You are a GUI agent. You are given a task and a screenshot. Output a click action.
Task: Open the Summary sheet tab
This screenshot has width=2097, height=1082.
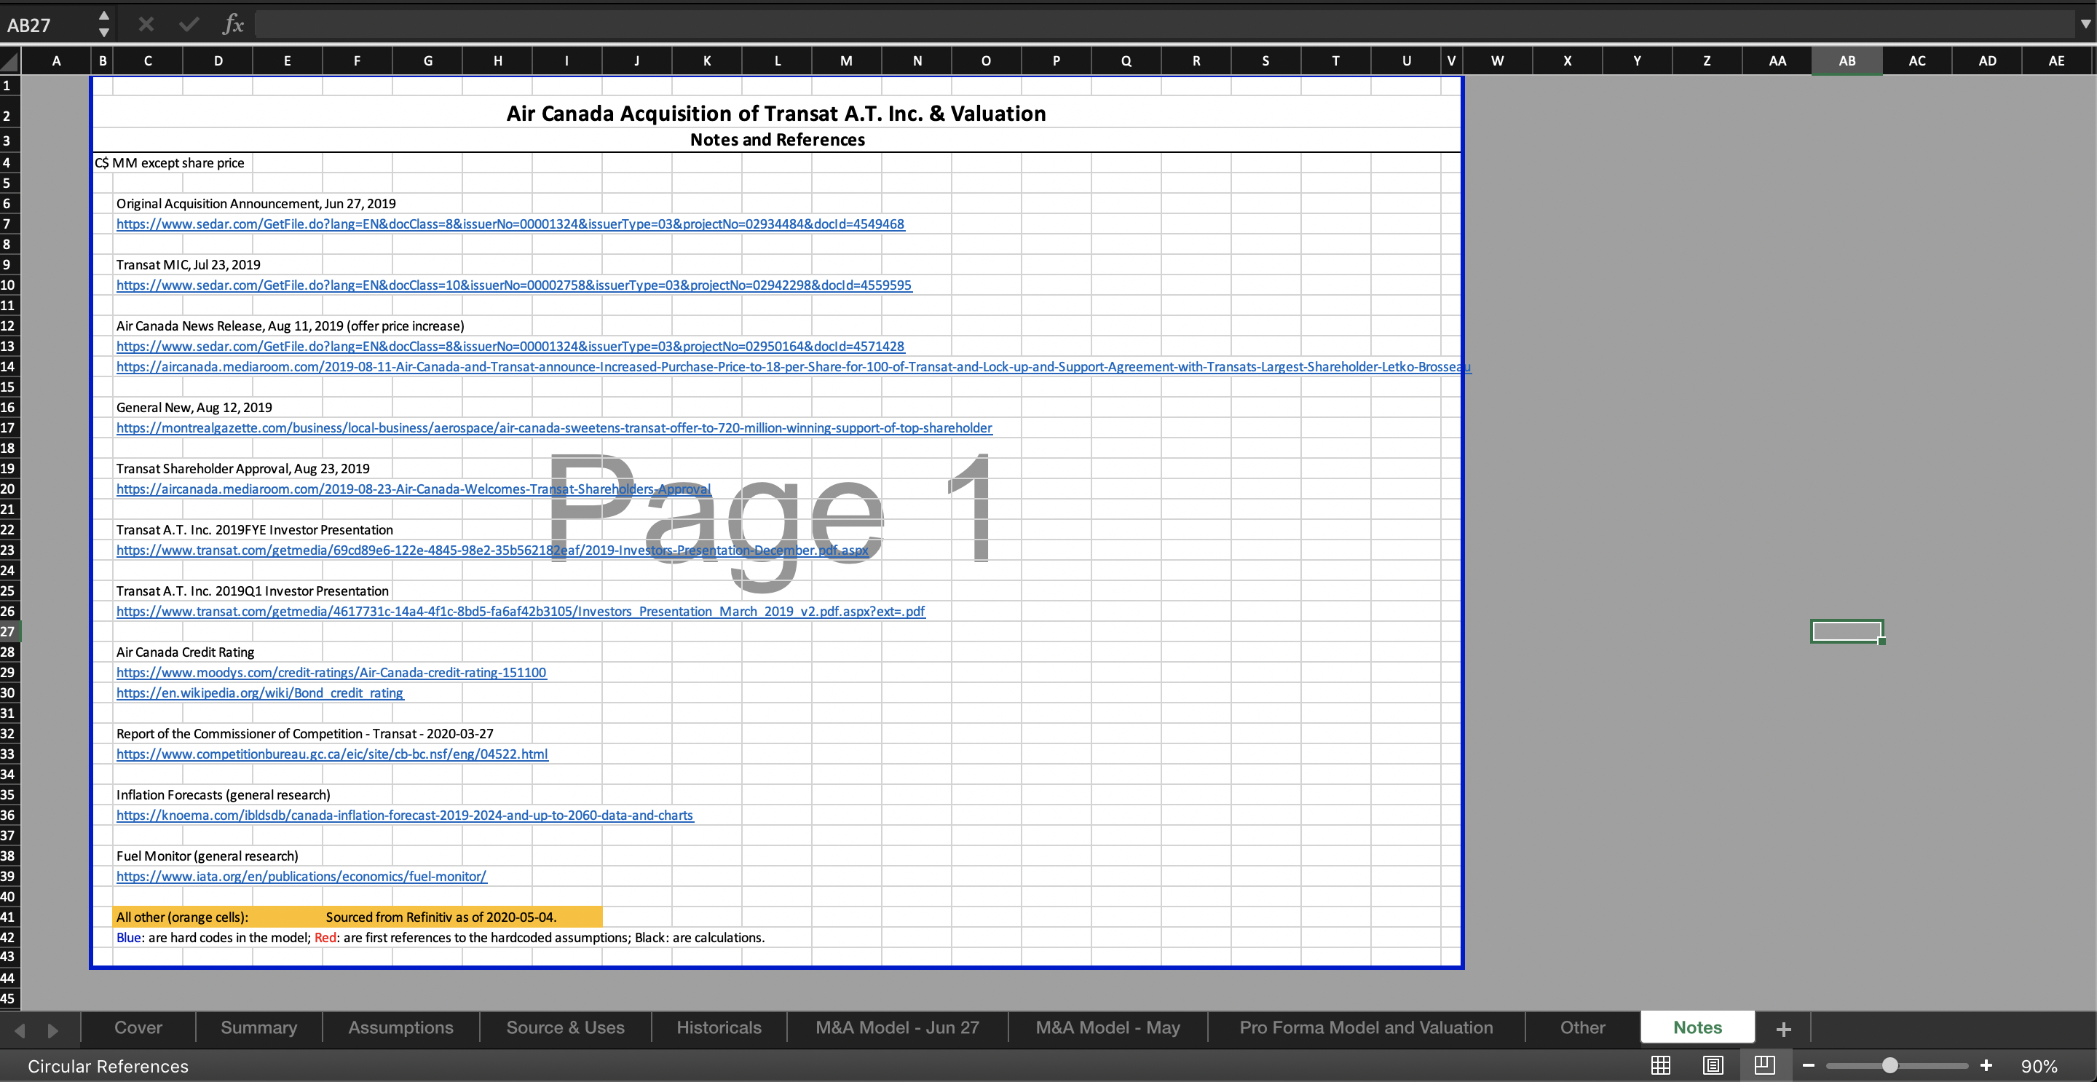pyautogui.click(x=259, y=1027)
